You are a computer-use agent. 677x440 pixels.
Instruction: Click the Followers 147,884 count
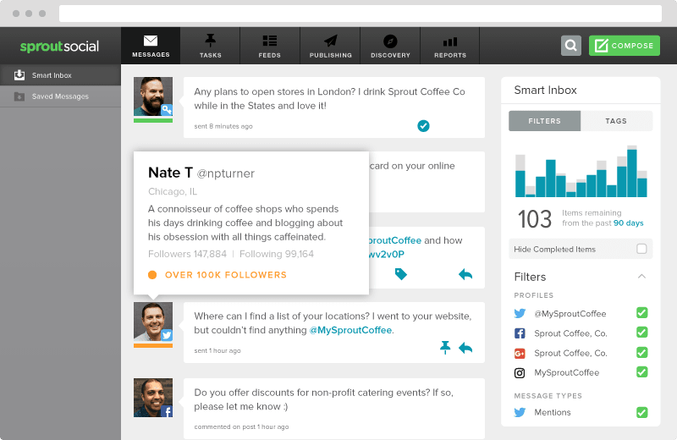pyautogui.click(x=187, y=254)
